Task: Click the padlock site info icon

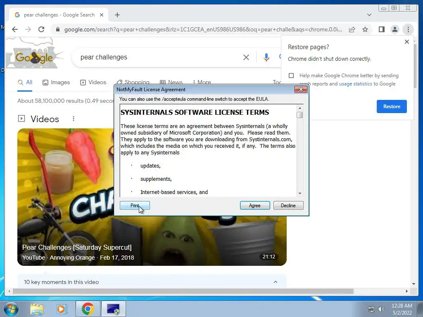Action: click(57, 29)
